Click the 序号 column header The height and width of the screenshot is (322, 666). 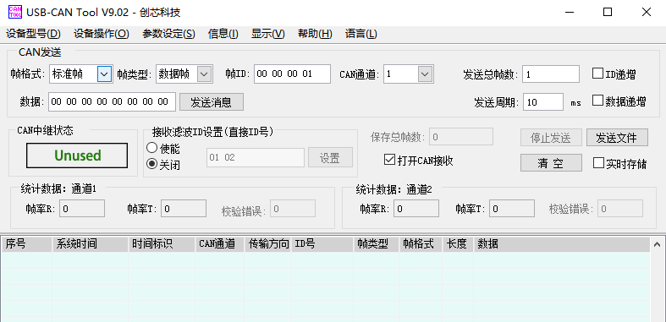[27, 244]
